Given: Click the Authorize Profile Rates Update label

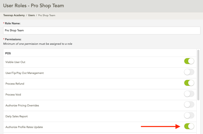Looking at the screenshot, I should 24,127.
